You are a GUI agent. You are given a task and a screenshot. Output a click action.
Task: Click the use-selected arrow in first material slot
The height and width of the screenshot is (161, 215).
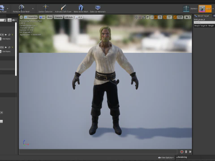(x=6, y=34)
